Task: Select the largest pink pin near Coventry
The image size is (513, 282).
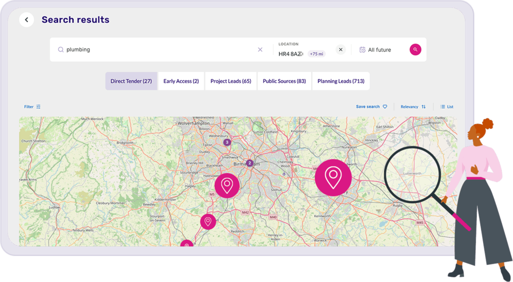Action: (x=333, y=178)
